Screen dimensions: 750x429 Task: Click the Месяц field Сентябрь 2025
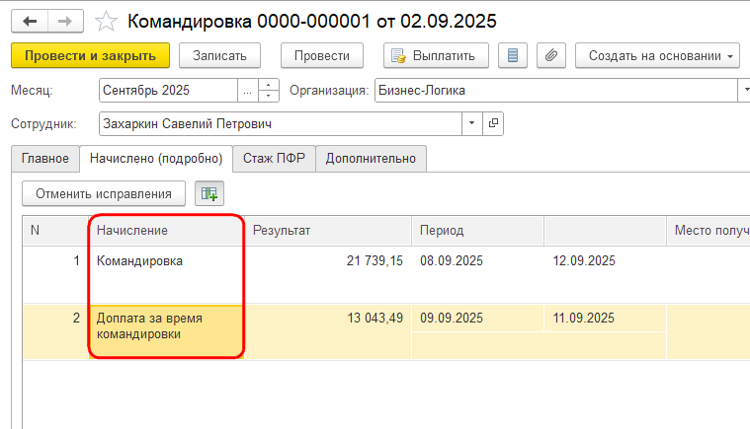point(168,90)
